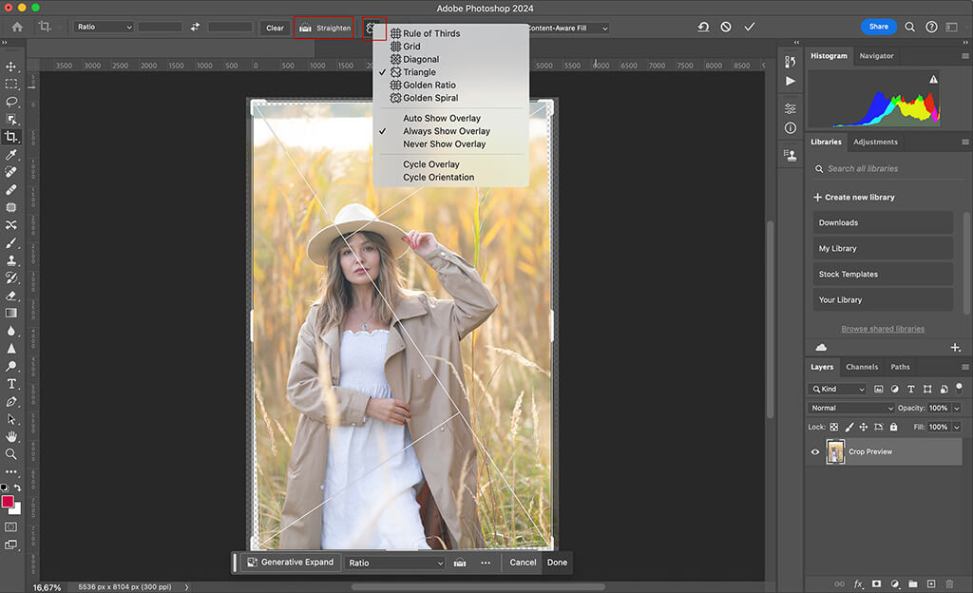Open the crop aspect Ratio dropdown
The image size is (973, 593).
point(103,28)
